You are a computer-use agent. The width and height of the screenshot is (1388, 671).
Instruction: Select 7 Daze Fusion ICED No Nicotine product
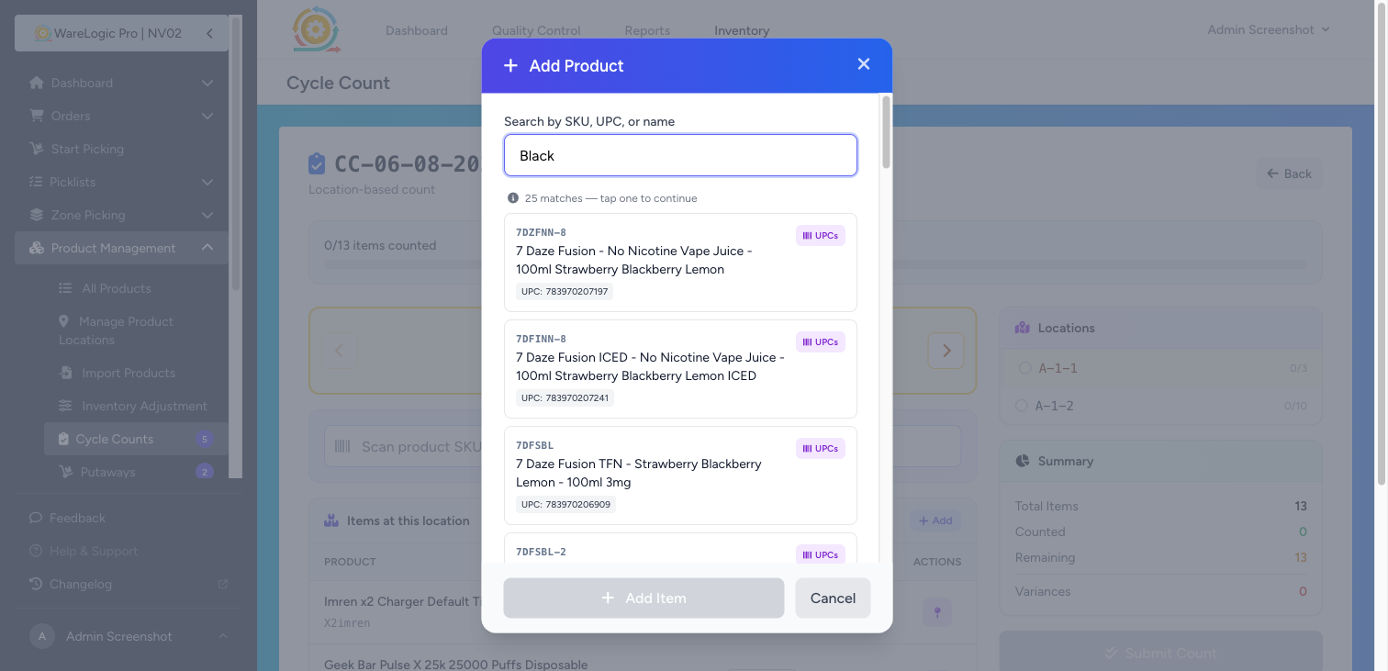coord(680,369)
